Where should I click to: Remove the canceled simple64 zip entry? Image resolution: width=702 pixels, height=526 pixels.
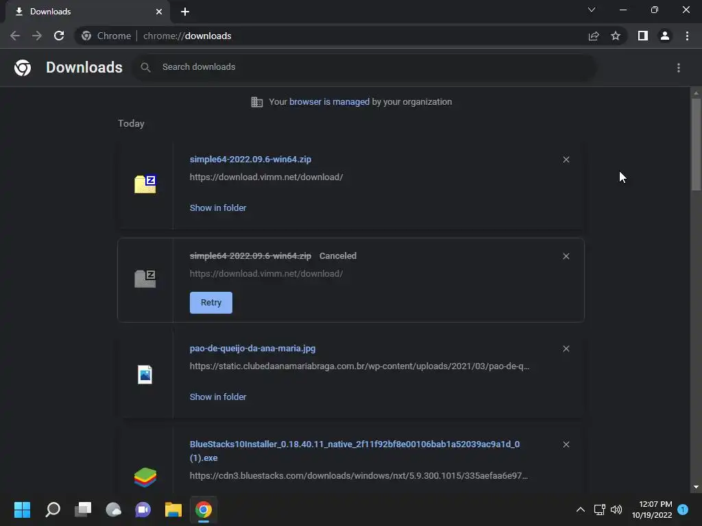566,256
